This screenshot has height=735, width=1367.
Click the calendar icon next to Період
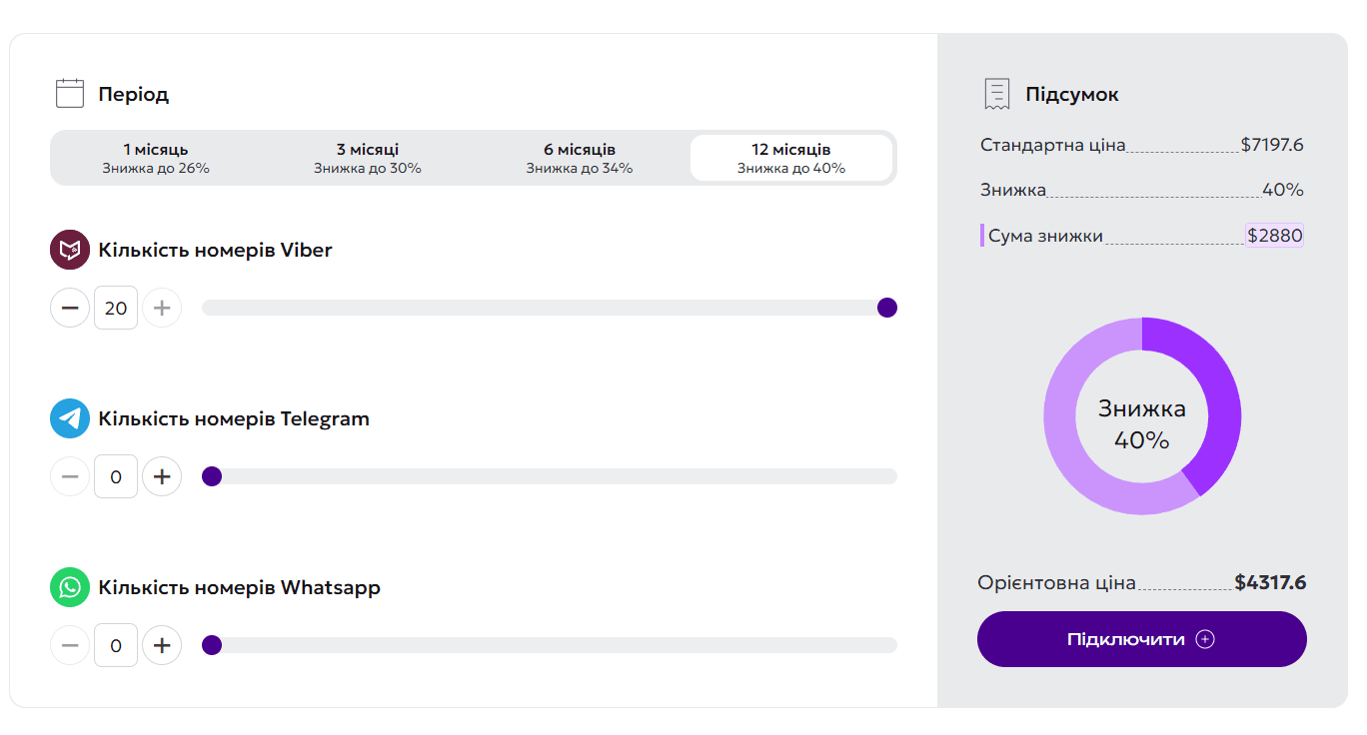[x=69, y=93]
